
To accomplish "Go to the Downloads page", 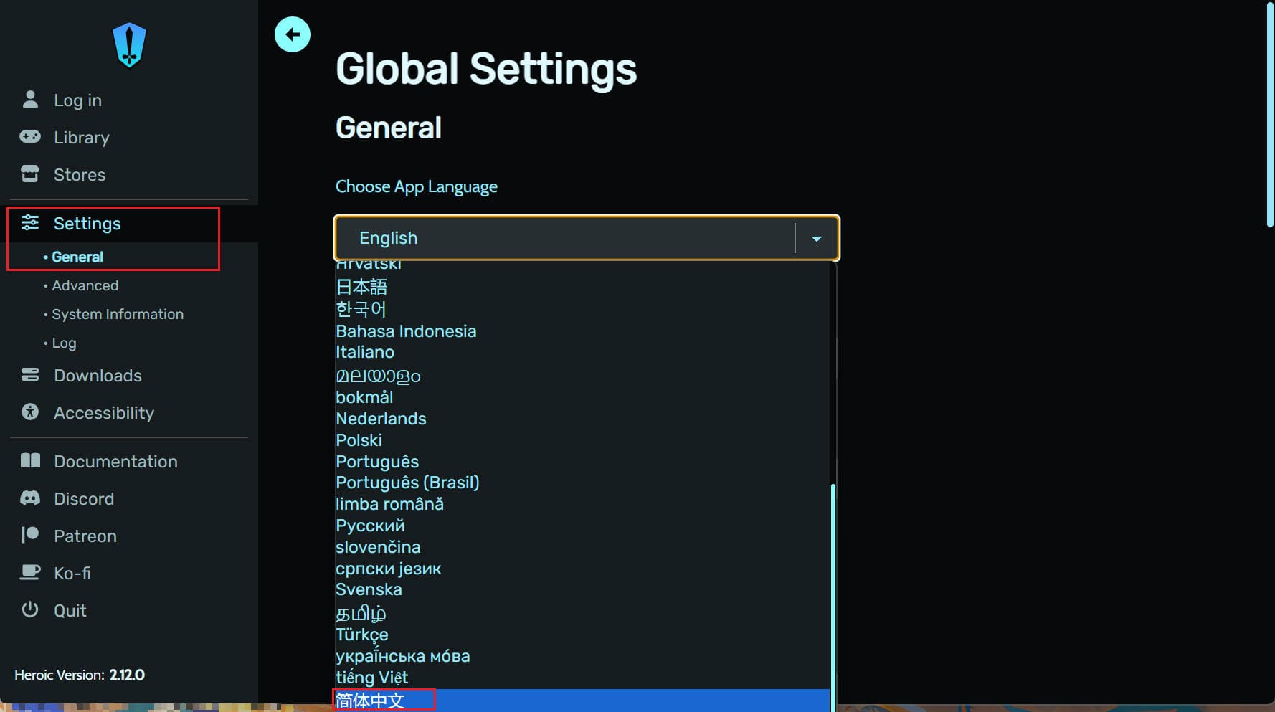I will pos(98,375).
